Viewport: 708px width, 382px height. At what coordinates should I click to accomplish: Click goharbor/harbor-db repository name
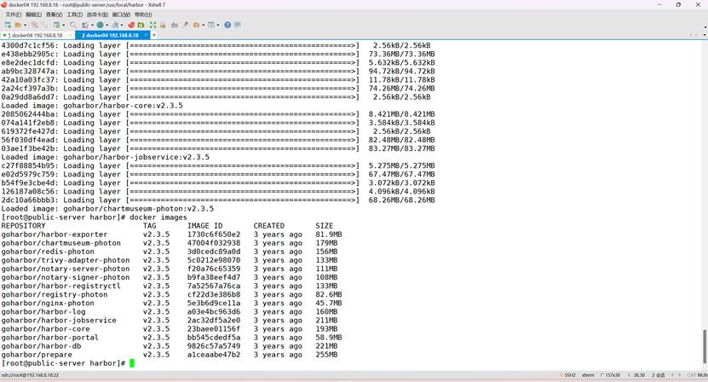click(x=41, y=346)
